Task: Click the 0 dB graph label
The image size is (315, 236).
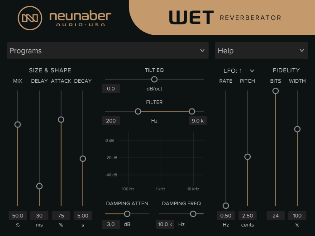Action: [110, 141]
